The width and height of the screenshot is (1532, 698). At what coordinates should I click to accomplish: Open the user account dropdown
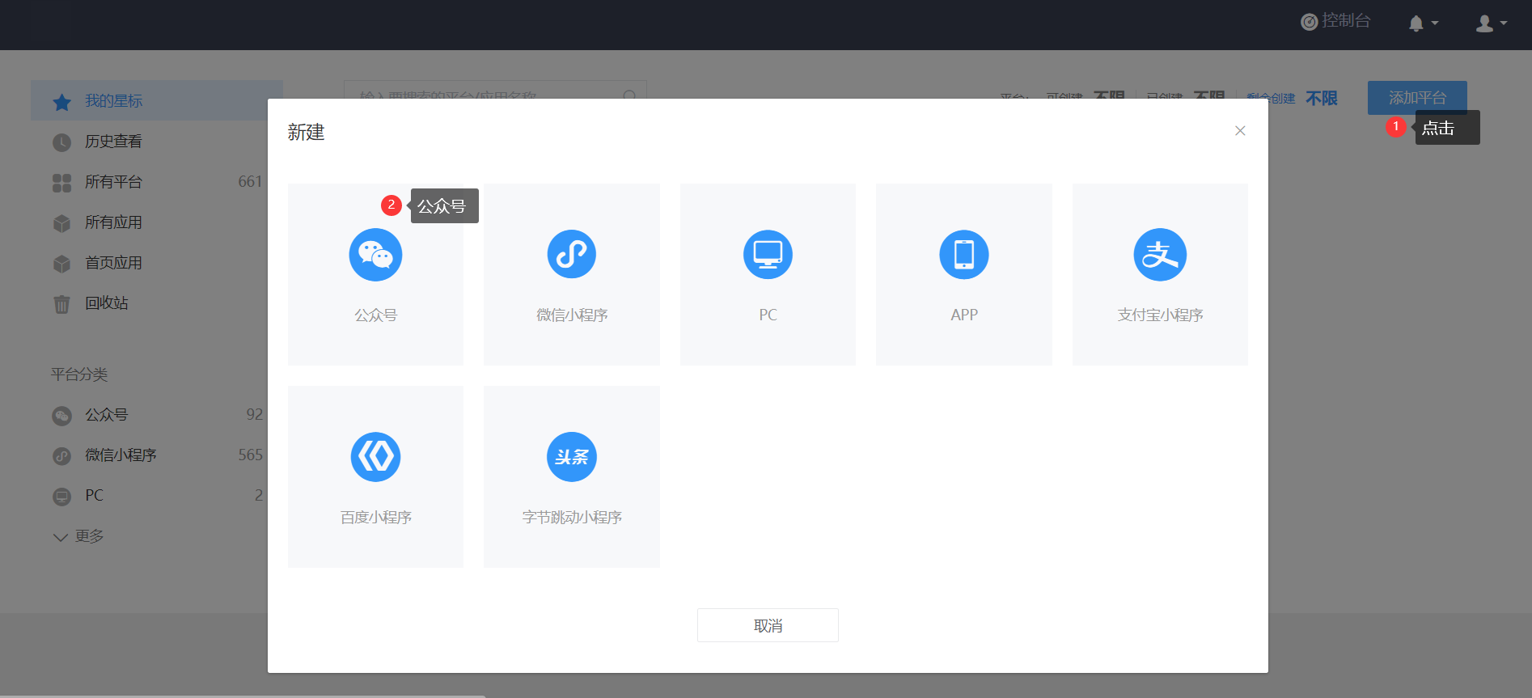pos(1491,23)
